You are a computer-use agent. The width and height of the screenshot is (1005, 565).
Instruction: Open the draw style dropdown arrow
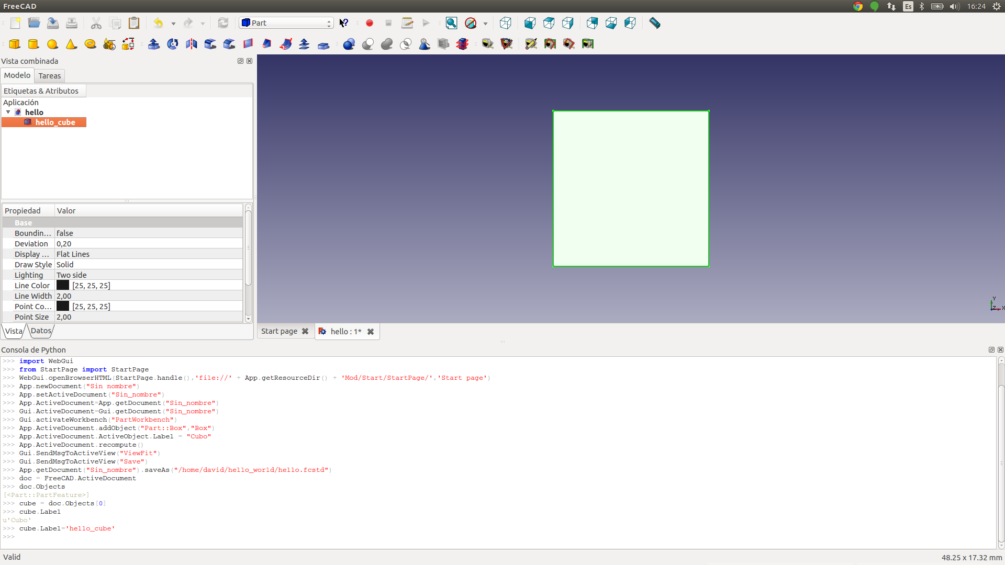pyautogui.click(x=485, y=24)
